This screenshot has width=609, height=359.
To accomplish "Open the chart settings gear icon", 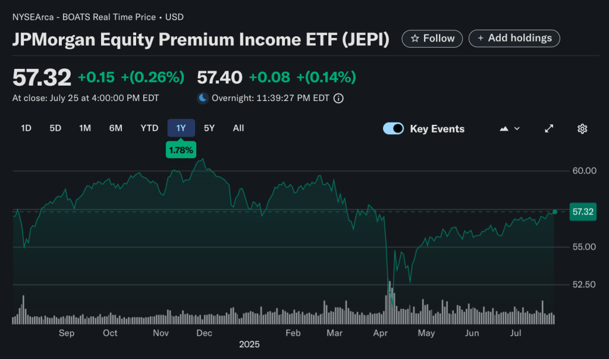I will (x=582, y=128).
